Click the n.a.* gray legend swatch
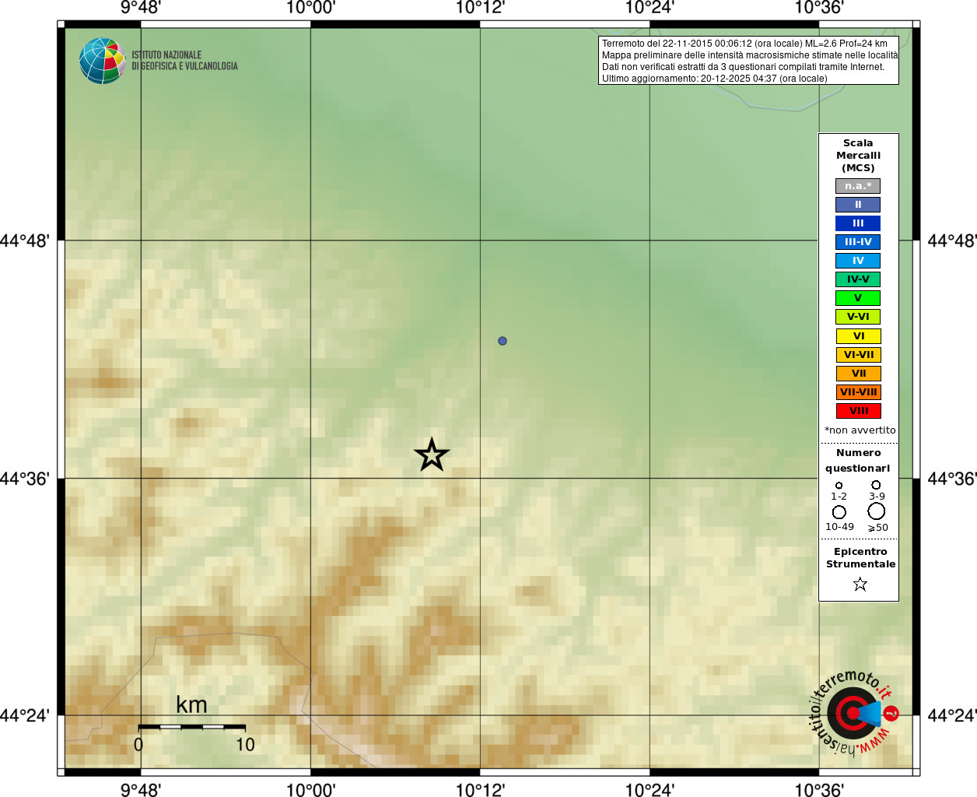Screen dimensions: 977x797 [858, 186]
